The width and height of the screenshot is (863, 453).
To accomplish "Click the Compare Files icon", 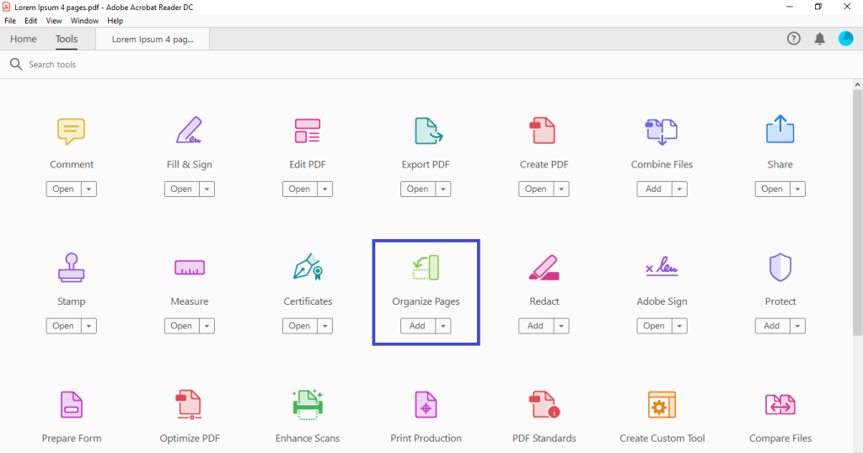I will (780, 405).
